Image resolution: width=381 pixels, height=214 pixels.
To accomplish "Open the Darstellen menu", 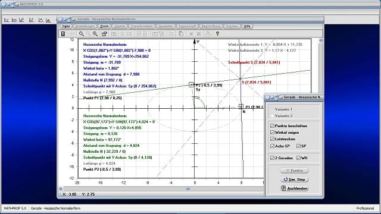I will [165, 26].
